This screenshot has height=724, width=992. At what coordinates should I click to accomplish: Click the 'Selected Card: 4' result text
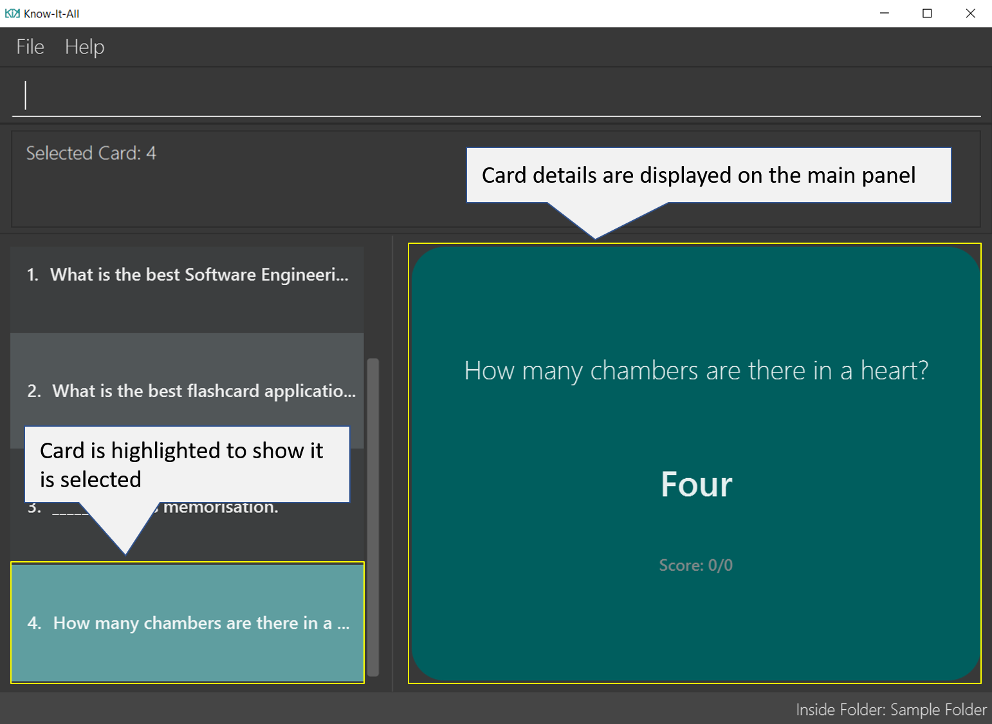(x=91, y=153)
